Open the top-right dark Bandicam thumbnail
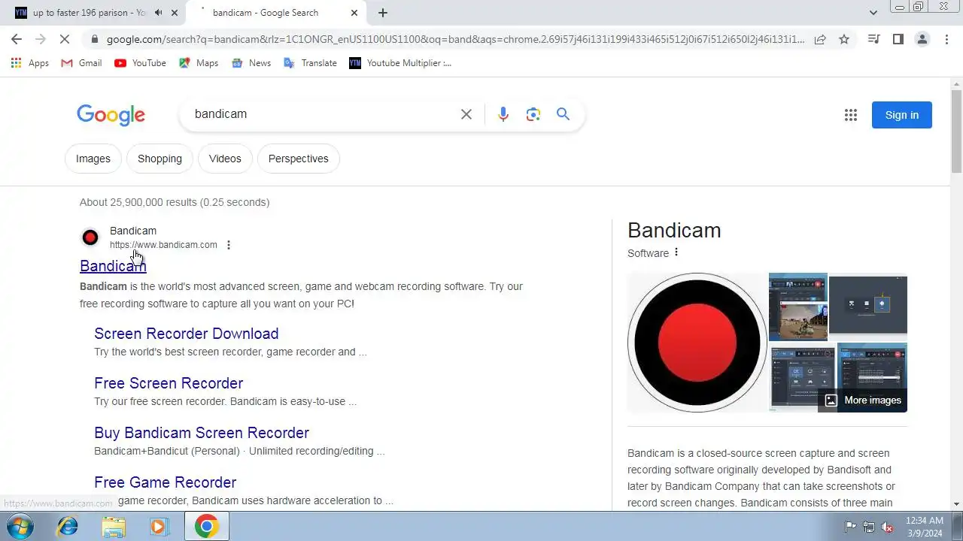The width and height of the screenshot is (963, 541). 868,307
